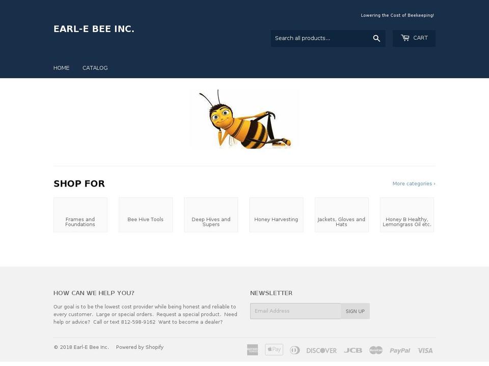
Task: Click the Discover payment icon
Action: coord(321,351)
